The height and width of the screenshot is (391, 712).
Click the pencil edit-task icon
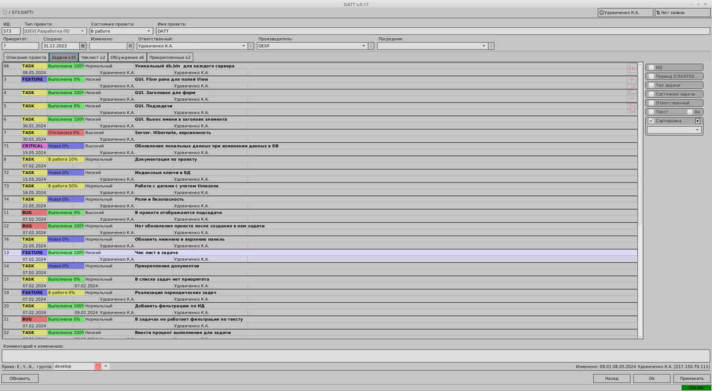pyautogui.click(x=632, y=89)
